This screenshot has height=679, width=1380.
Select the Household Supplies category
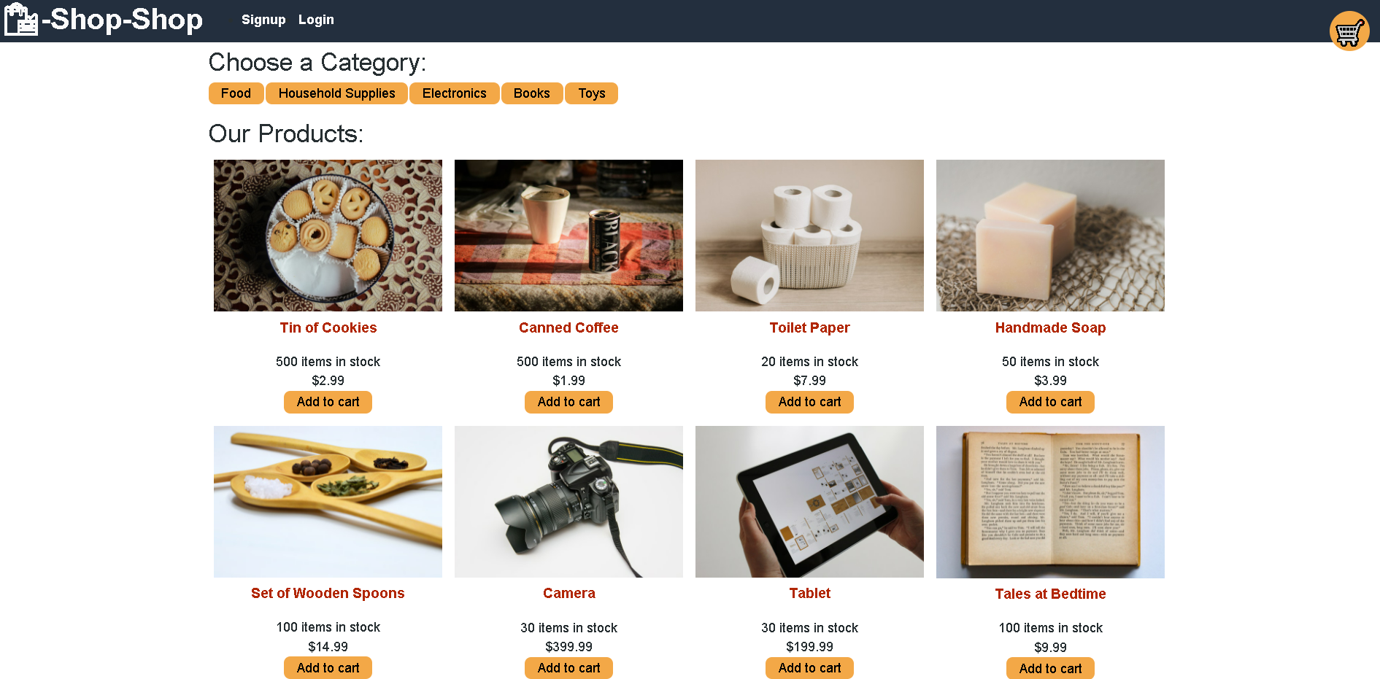(336, 93)
